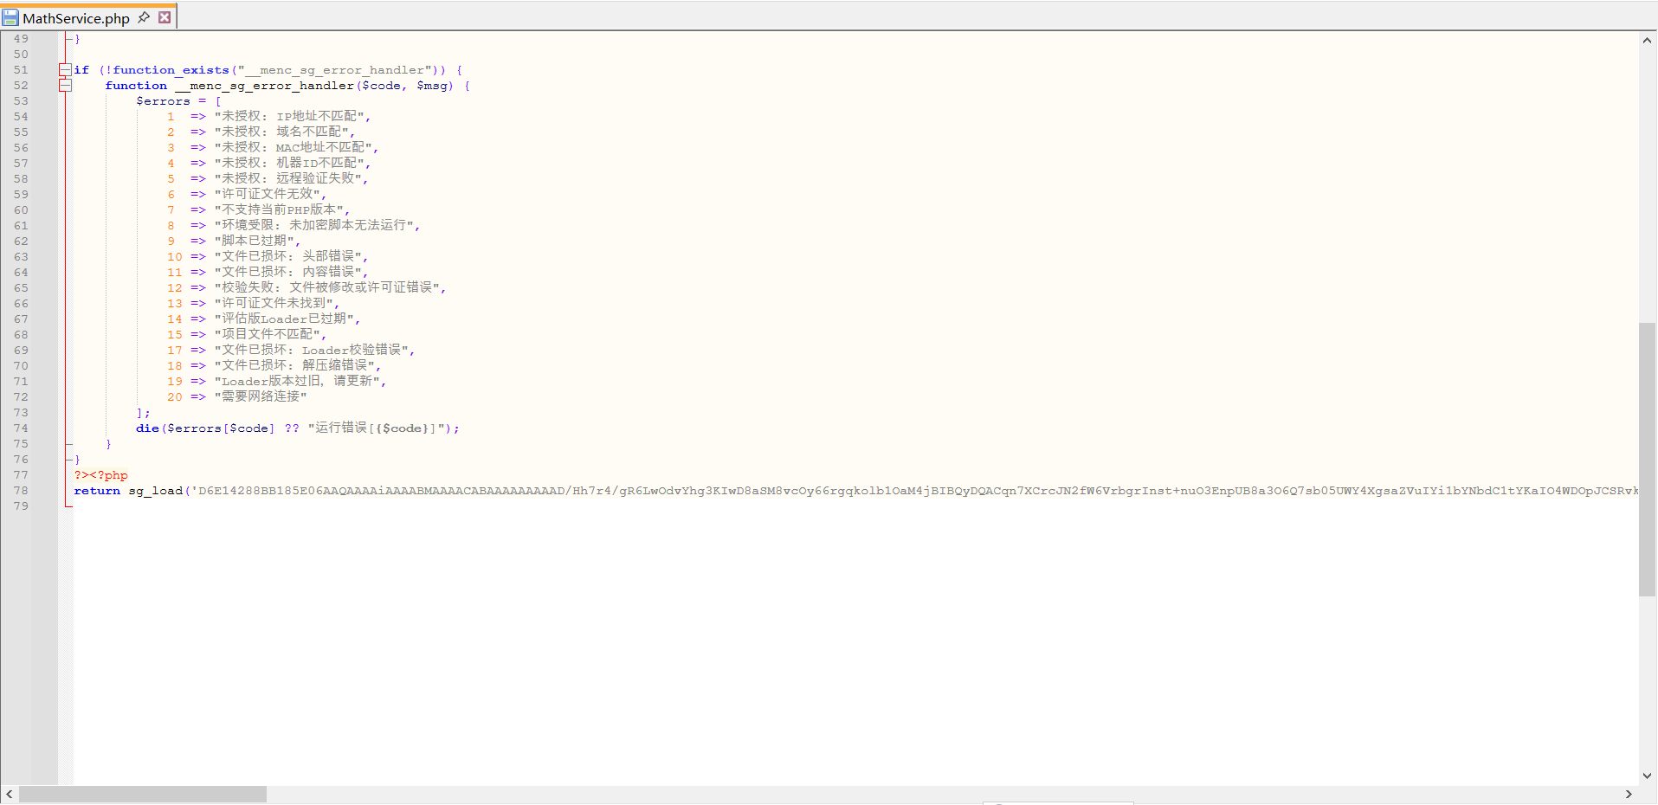Click the '需要网络连接' string on line 72
This screenshot has width=1658, height=805.
(x=261, y=397)
